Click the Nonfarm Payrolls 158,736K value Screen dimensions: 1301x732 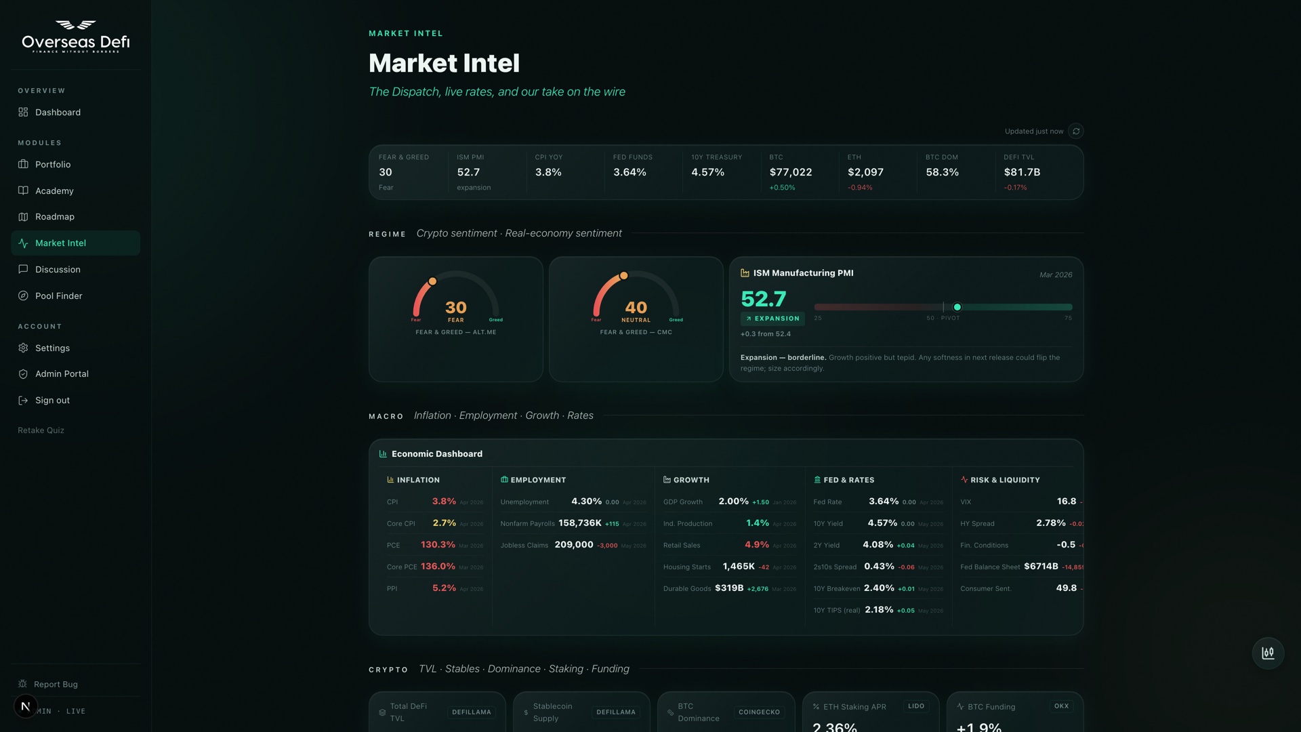point(580,523)
